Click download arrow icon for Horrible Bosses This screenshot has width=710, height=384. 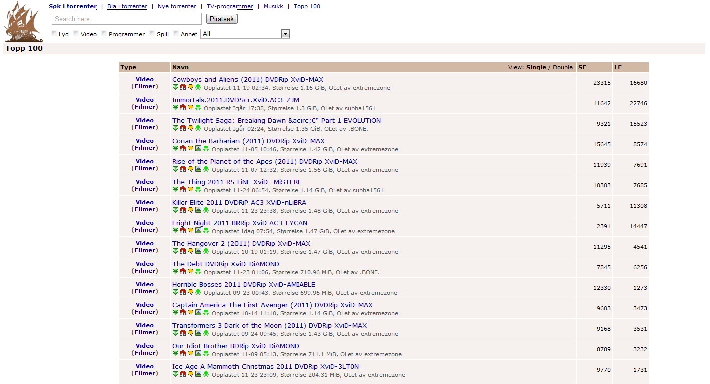pos(175,292)
